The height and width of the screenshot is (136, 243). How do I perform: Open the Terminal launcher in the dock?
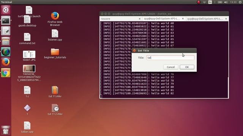pos(6,20)
